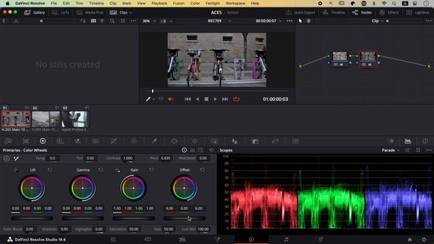Open the Information panel icon
The width and height of the screenshot is (434, 244).
425,141
